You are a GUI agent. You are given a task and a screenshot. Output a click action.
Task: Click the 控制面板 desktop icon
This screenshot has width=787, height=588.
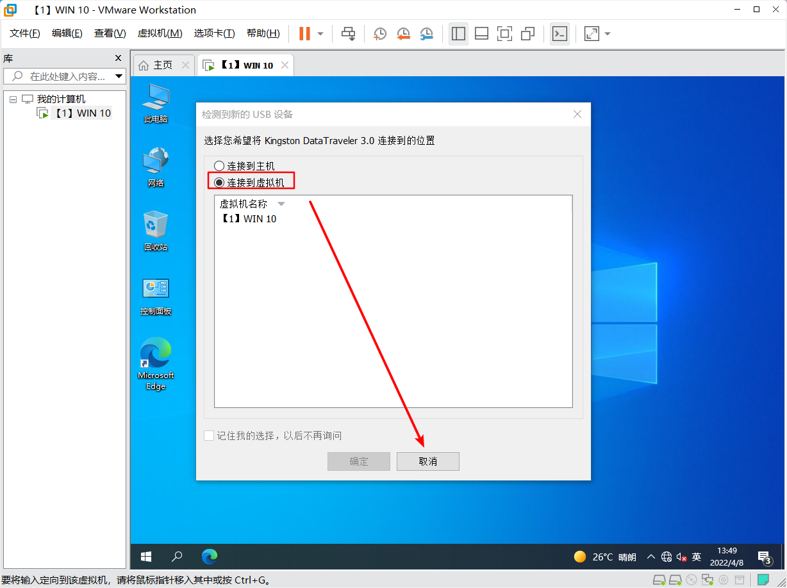(156, 297)
